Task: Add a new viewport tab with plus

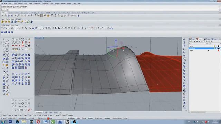Action: (x=60, y=112)
